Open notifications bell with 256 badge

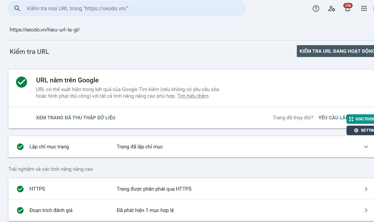click(x=348, y=8)
